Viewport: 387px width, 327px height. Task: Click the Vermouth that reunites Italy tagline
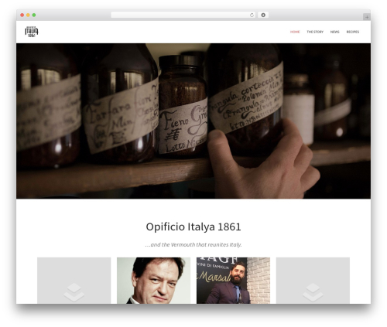(193, 244)
